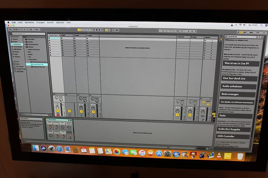Open the Bearbeiten menu
268x178 pixels.
click(x=29, y=22)
